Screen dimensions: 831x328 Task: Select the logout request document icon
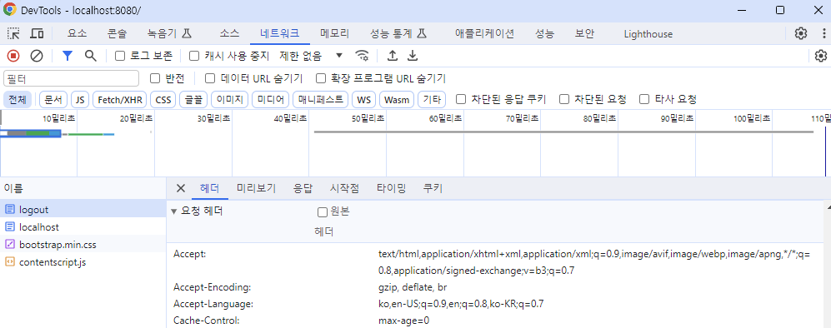pyautogui.click(x=10, y=210)
